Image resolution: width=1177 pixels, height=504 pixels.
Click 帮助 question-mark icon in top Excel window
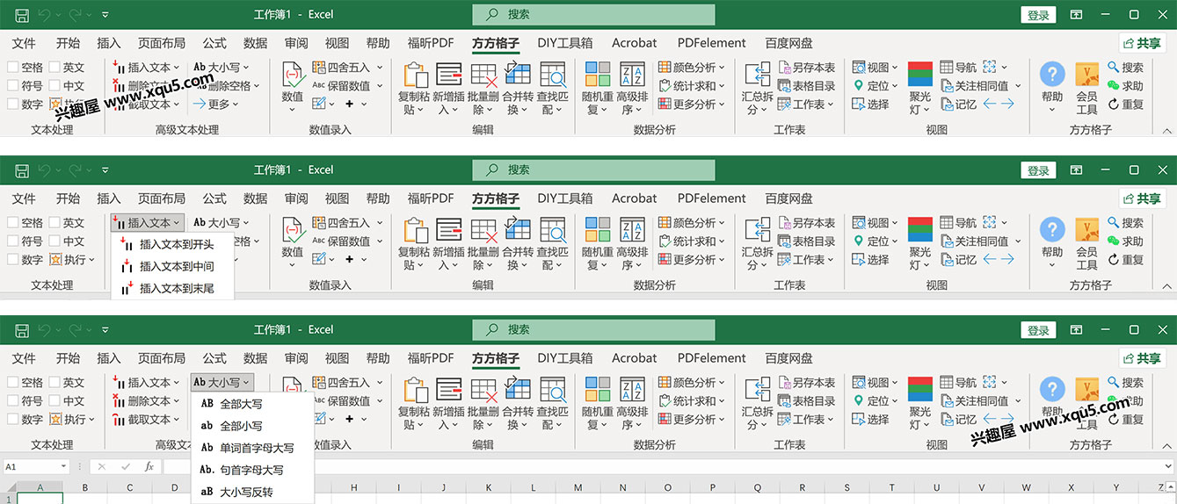pos(1052,75)
